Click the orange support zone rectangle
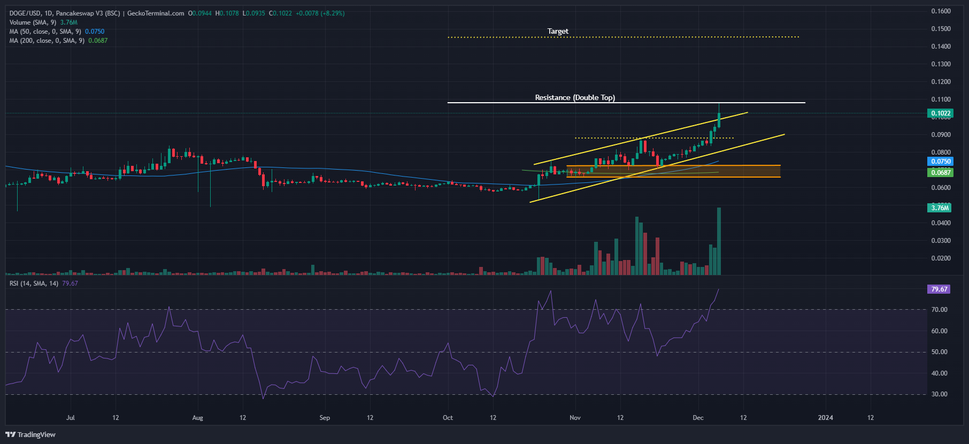Image resolution: width=969 pixels, height=444 pixels. tap(673, 171)
